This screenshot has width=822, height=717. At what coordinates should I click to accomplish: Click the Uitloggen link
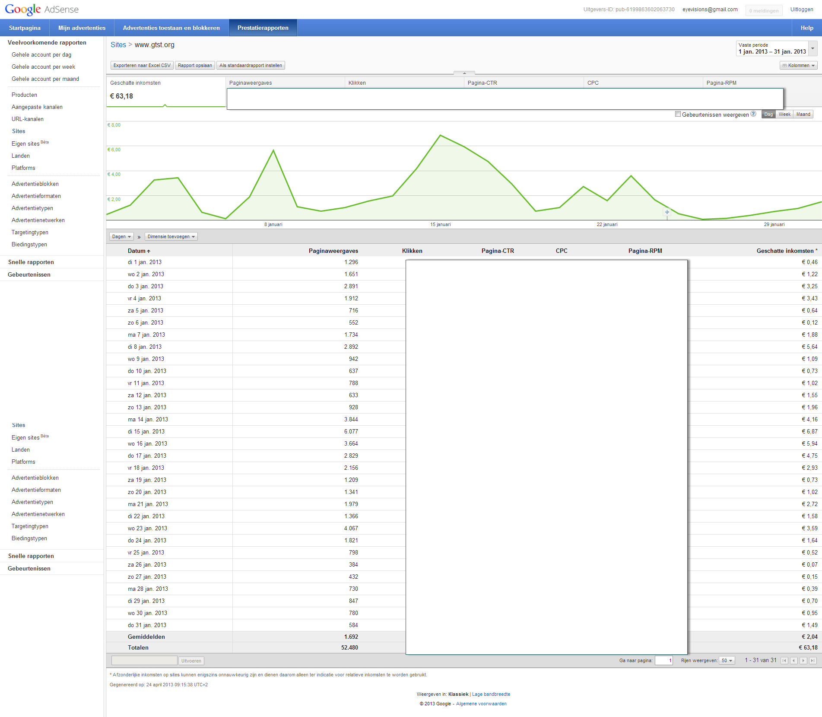(x=802, y=10)
